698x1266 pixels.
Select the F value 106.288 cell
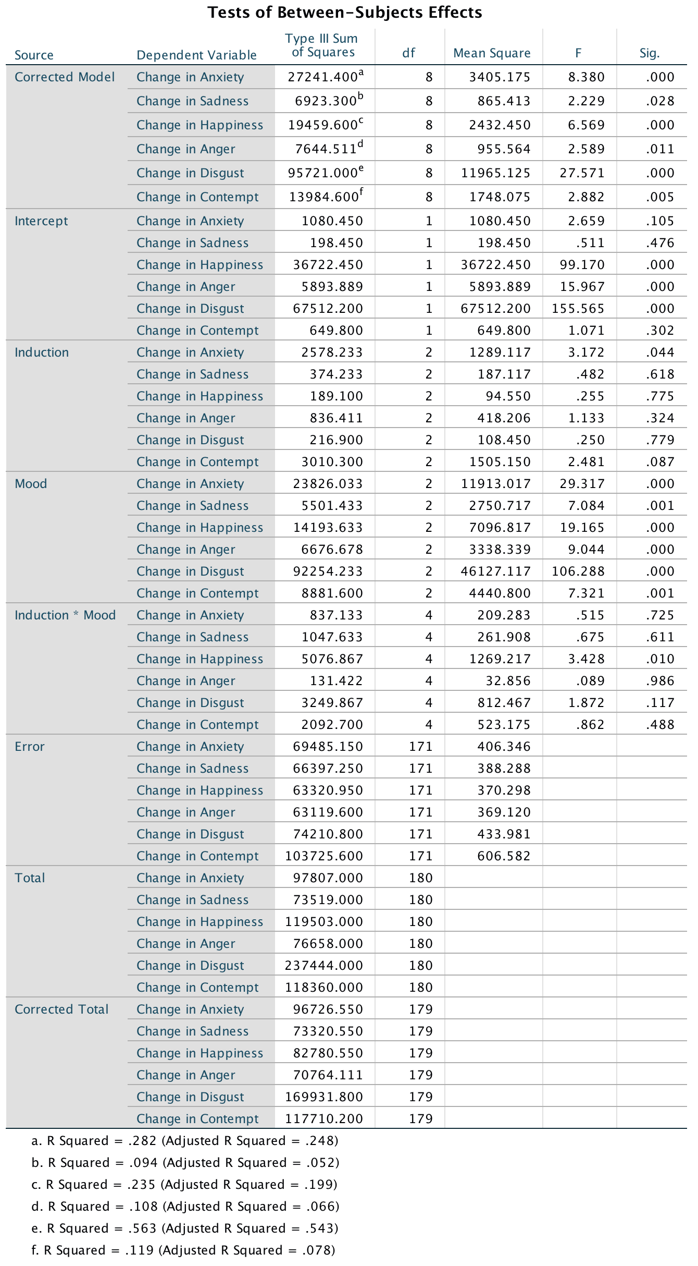[578, 571]
